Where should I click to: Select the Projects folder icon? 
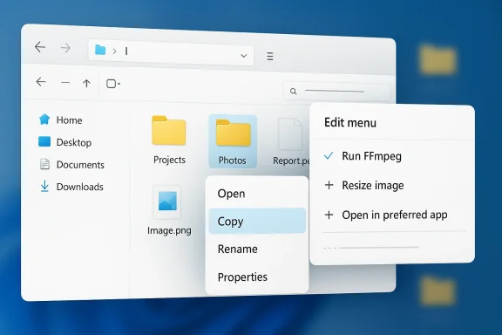[169, 131]
